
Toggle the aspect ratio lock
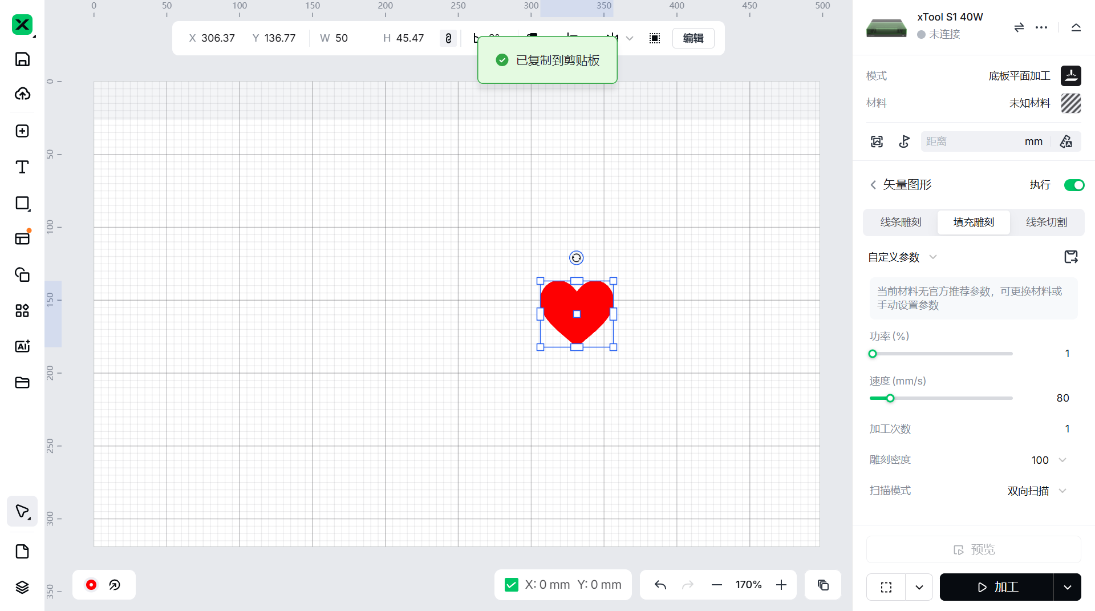click(448, 38)
